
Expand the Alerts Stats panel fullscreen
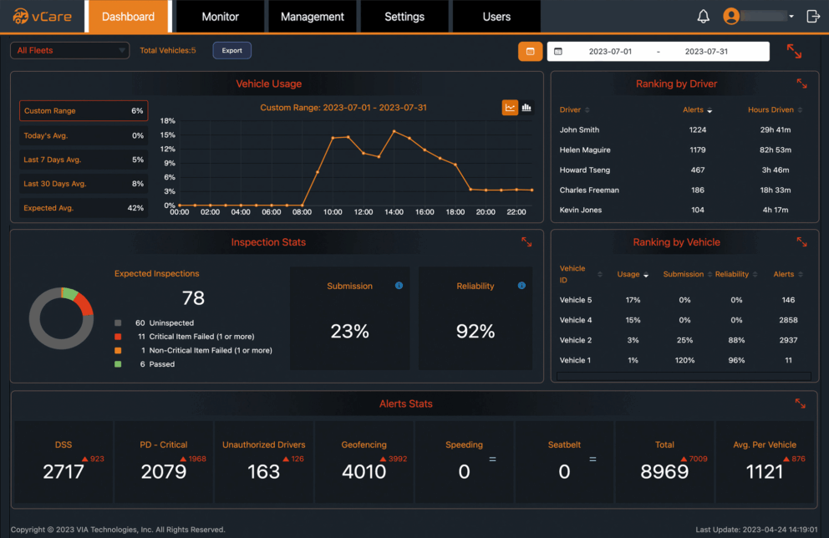[x=800, y=403]
